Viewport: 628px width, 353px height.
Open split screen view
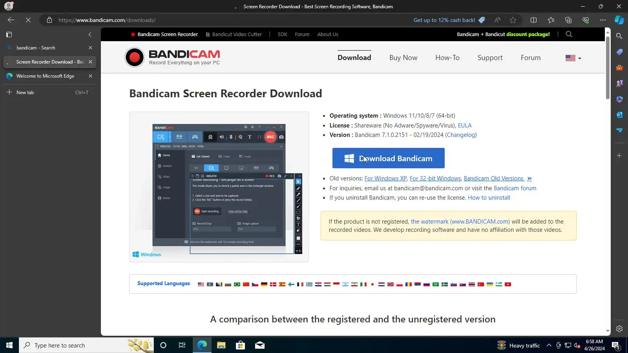click(533, 20)
